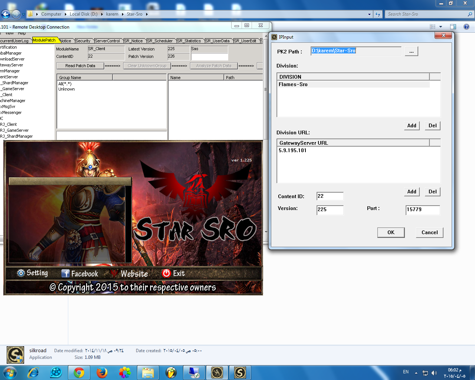Click the launcher Setting gear button
Image resolution: width=475 pixels, height=380 pixels.
click(x=32, y=273)
